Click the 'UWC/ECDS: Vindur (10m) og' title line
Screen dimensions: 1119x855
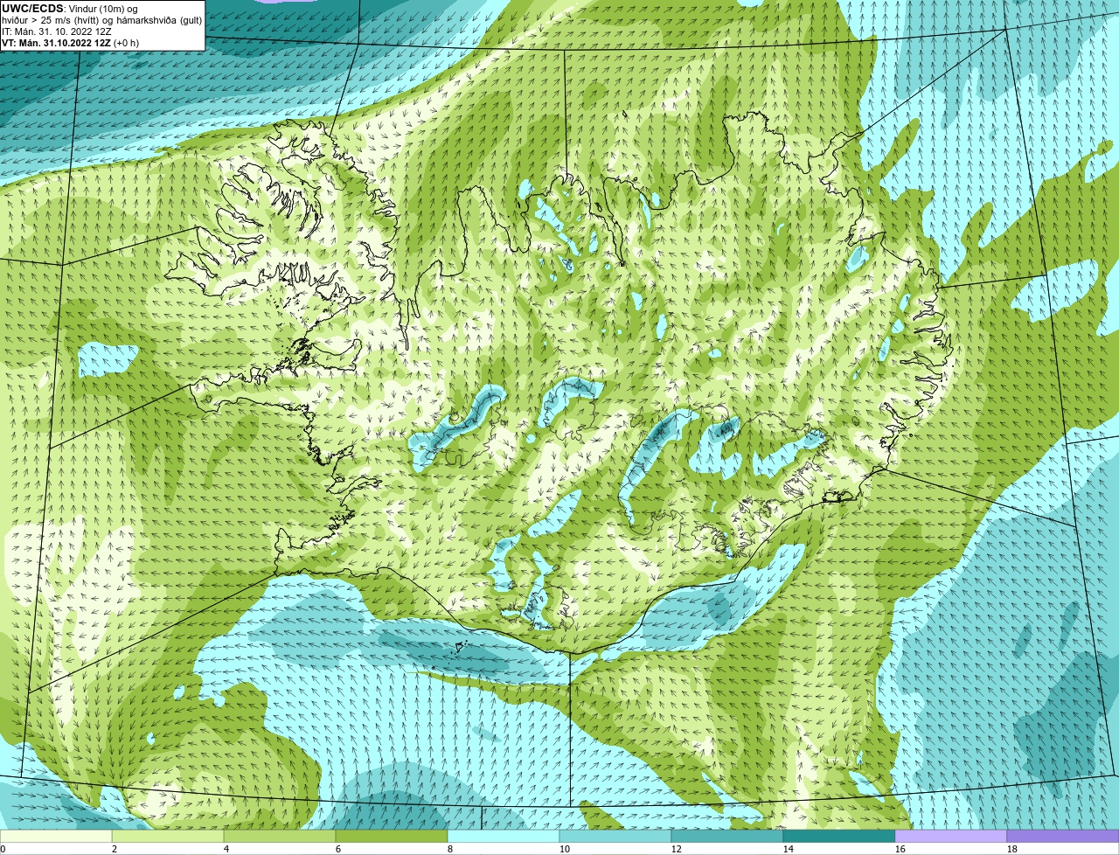(70, 9)
